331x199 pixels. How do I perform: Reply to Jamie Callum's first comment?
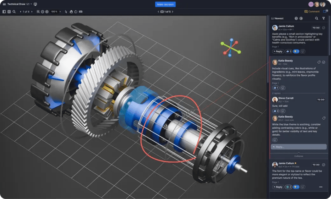click(278, 51)
